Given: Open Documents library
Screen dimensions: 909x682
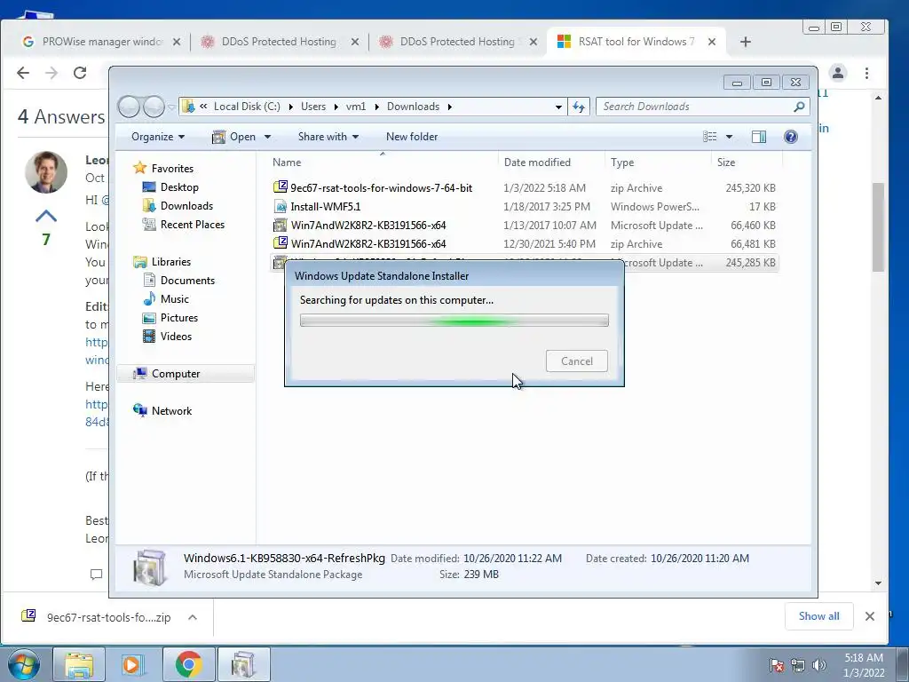Looking at the screenshot, I should (x=187, y=280).
